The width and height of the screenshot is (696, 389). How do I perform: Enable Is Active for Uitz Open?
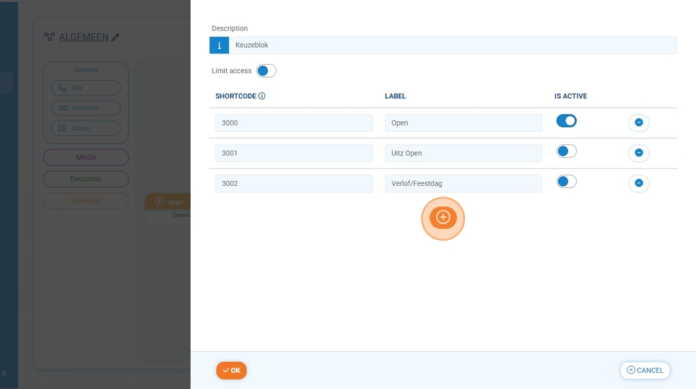(x=566, y=151)
